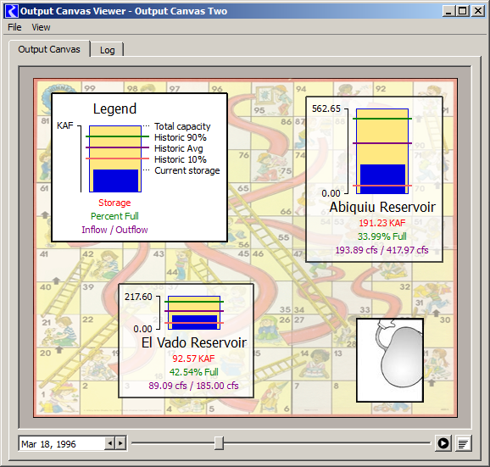
Task: Click the 562.65 capacity label
Action: coord(326,108)
